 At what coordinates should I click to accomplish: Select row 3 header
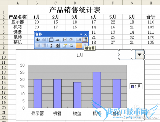4,22
